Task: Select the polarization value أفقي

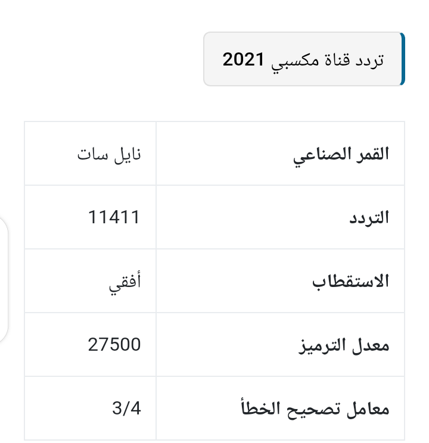Action: tap(125, 282)
